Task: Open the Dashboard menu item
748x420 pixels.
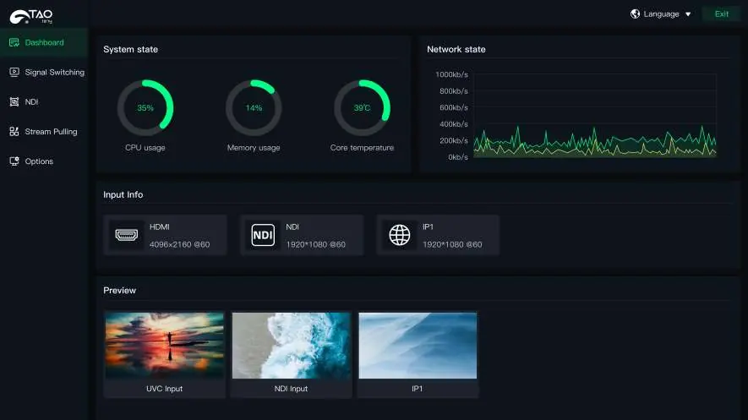Action: (44, 42)
